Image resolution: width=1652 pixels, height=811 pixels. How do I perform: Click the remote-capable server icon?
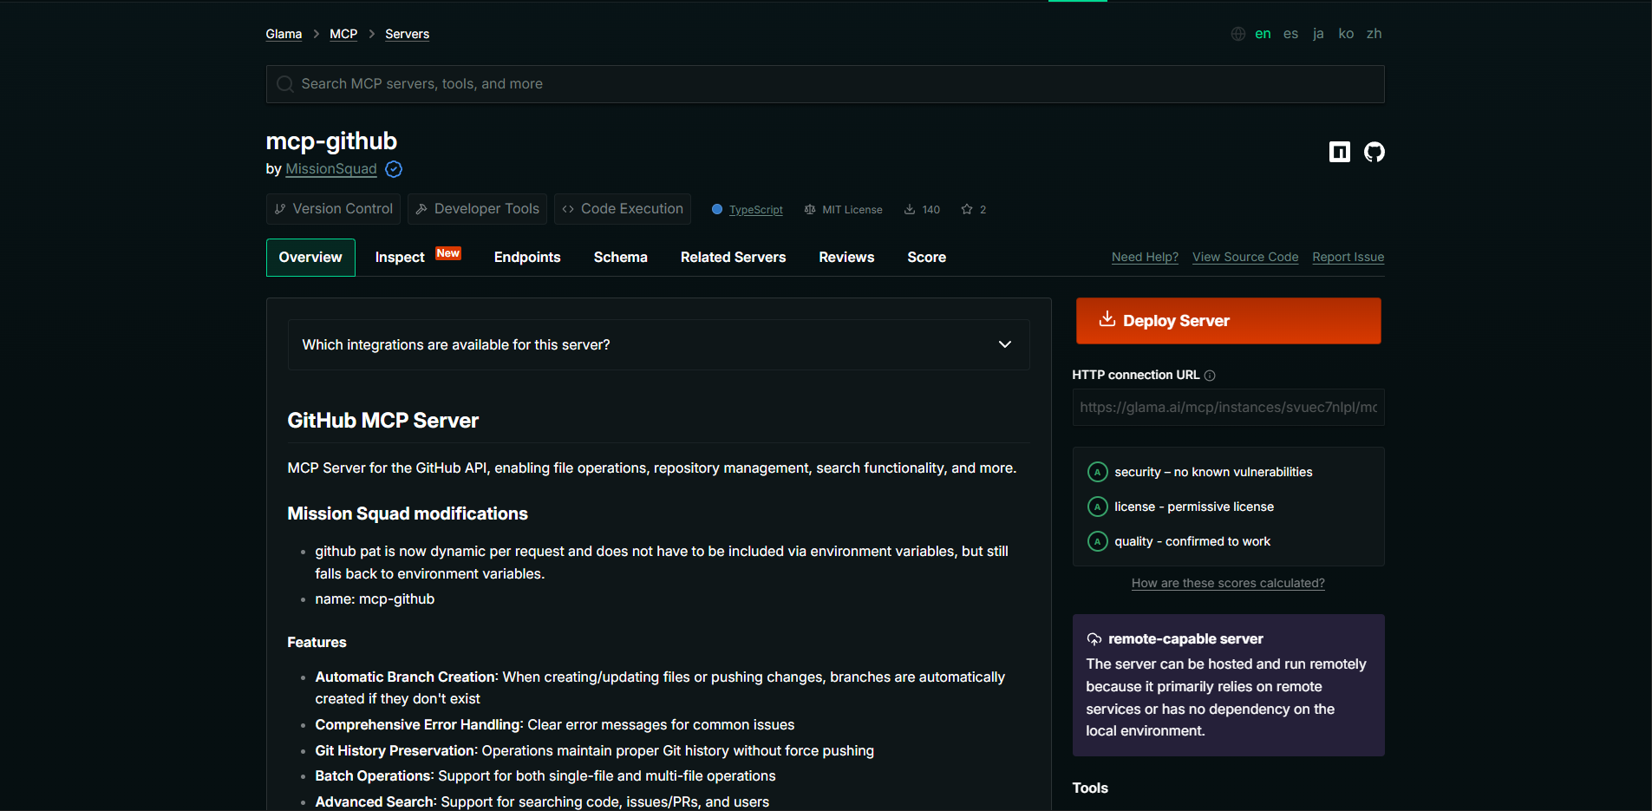(1094, 638)
